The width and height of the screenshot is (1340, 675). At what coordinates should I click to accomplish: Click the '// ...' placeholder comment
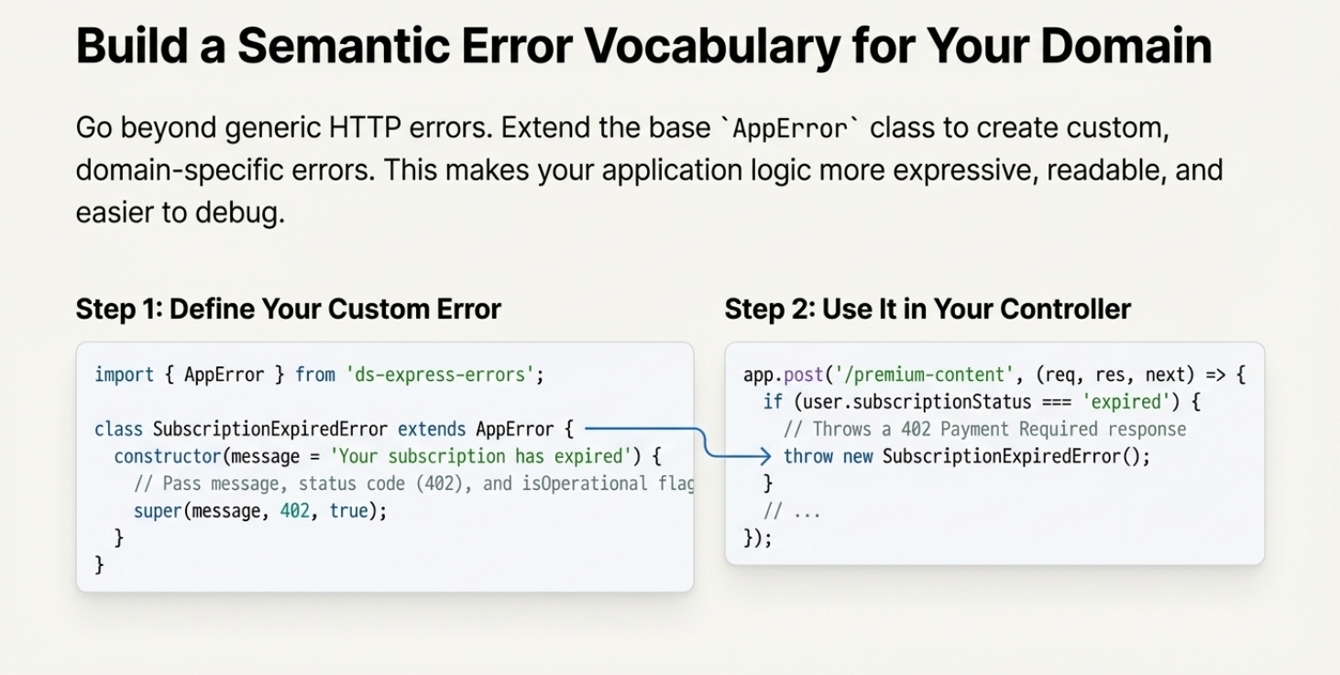[792, 511]
